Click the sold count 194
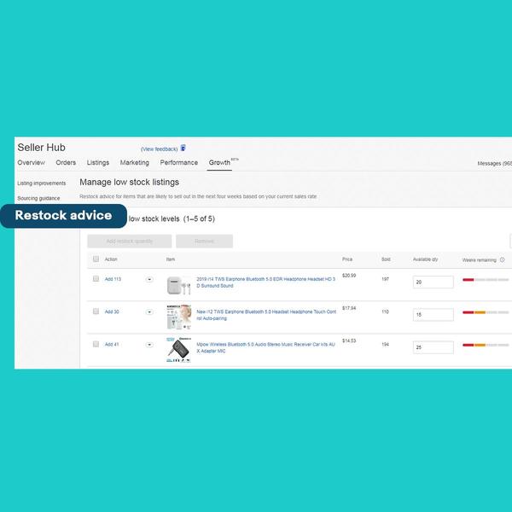512x512 pixels. click(x=386, y=345)
